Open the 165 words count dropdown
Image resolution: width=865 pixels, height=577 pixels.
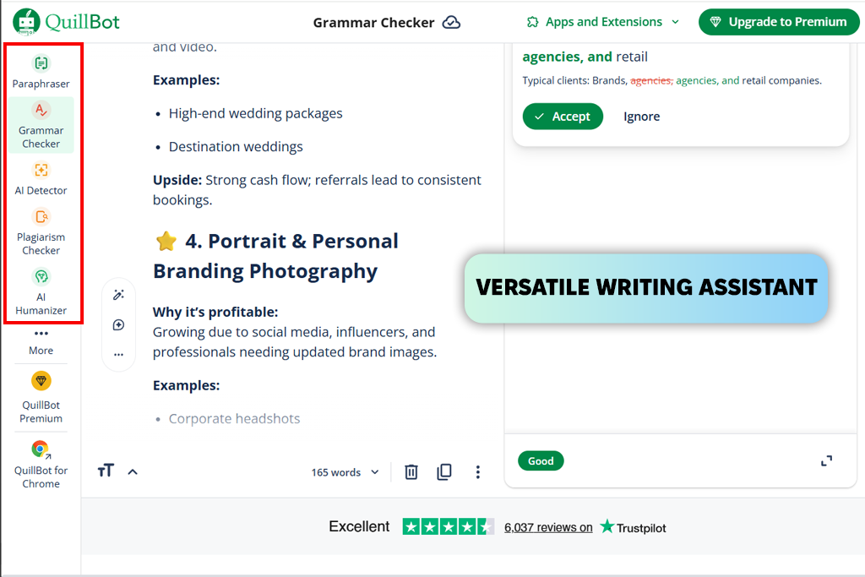345,472
